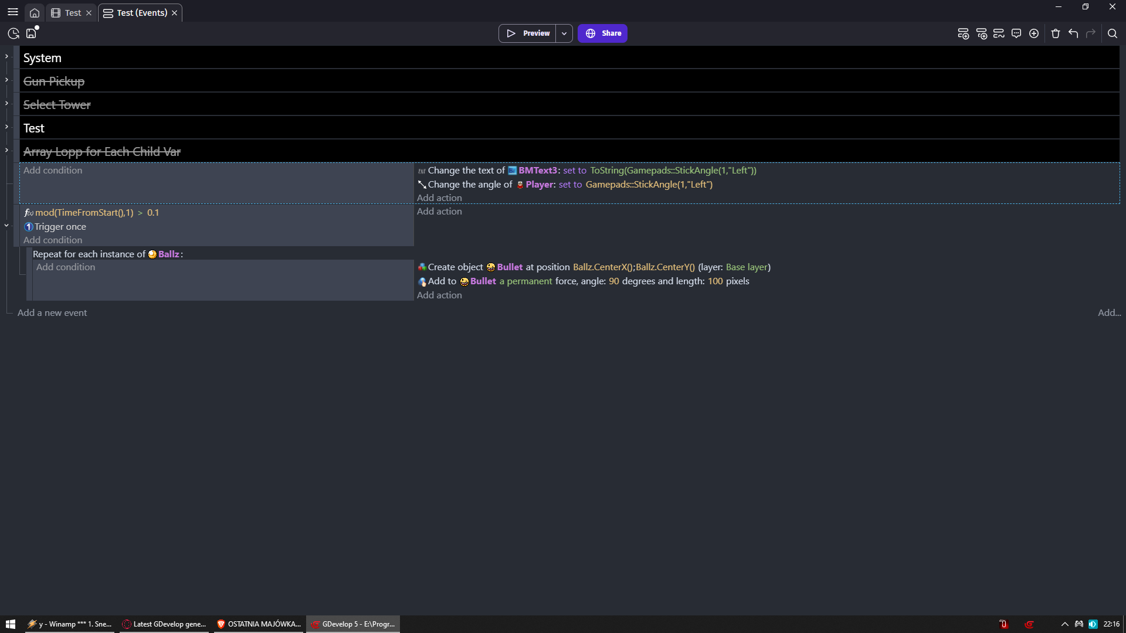
Task: Save the project using the save icon
Action: click(x=31, y=33)
